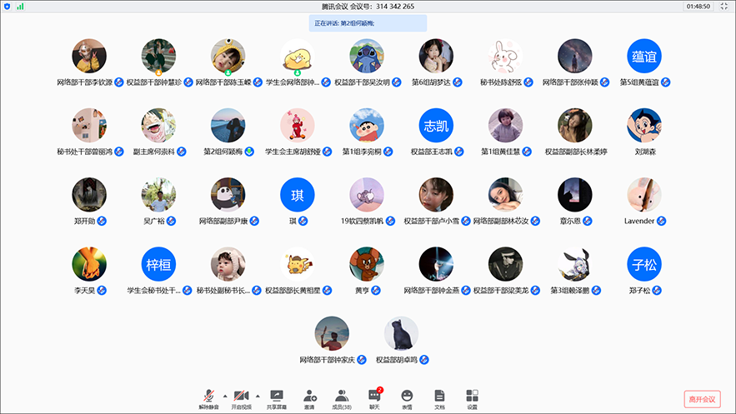Toggle fullscreen with the top-right icon
This screenshot has width=736, height=414.
724,6
